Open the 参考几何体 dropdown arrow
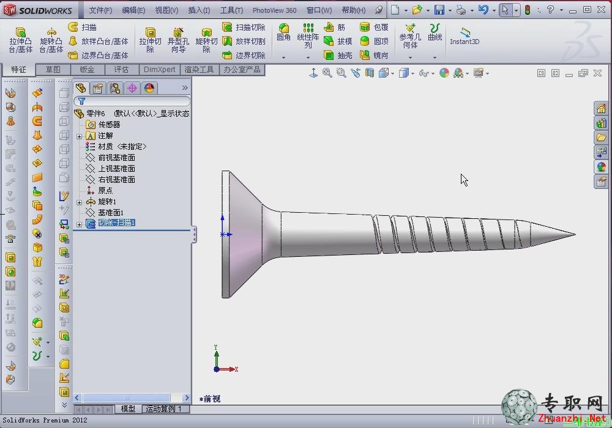This screenshot has height=428, width=612. coord(410,57)
